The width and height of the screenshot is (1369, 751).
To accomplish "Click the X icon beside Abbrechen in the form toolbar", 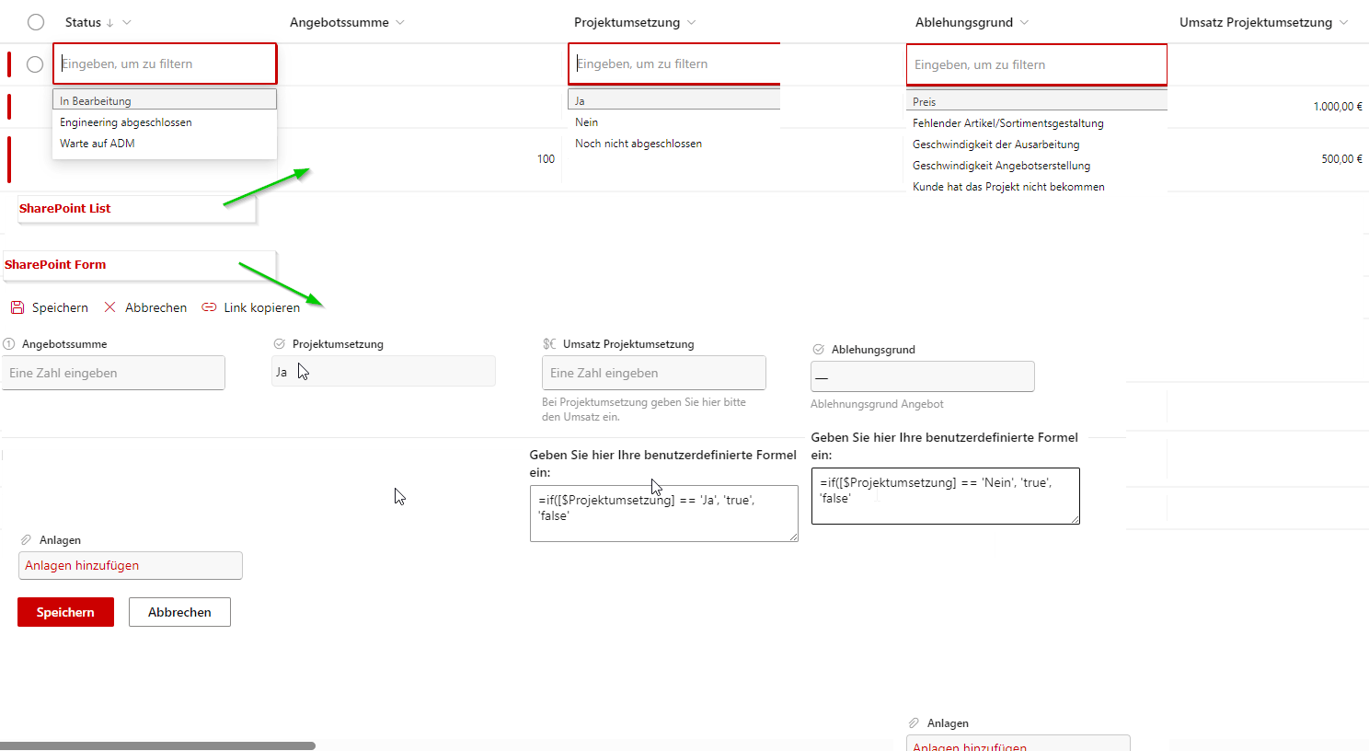I will point(110,307).
